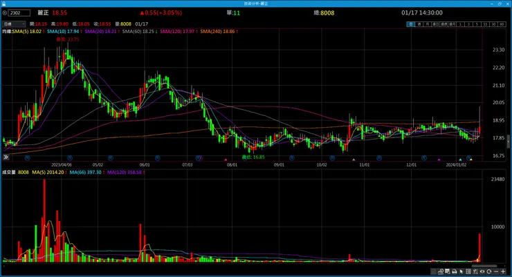
Task: Click the app icon in title bar
Action: (x=3, y=3)
